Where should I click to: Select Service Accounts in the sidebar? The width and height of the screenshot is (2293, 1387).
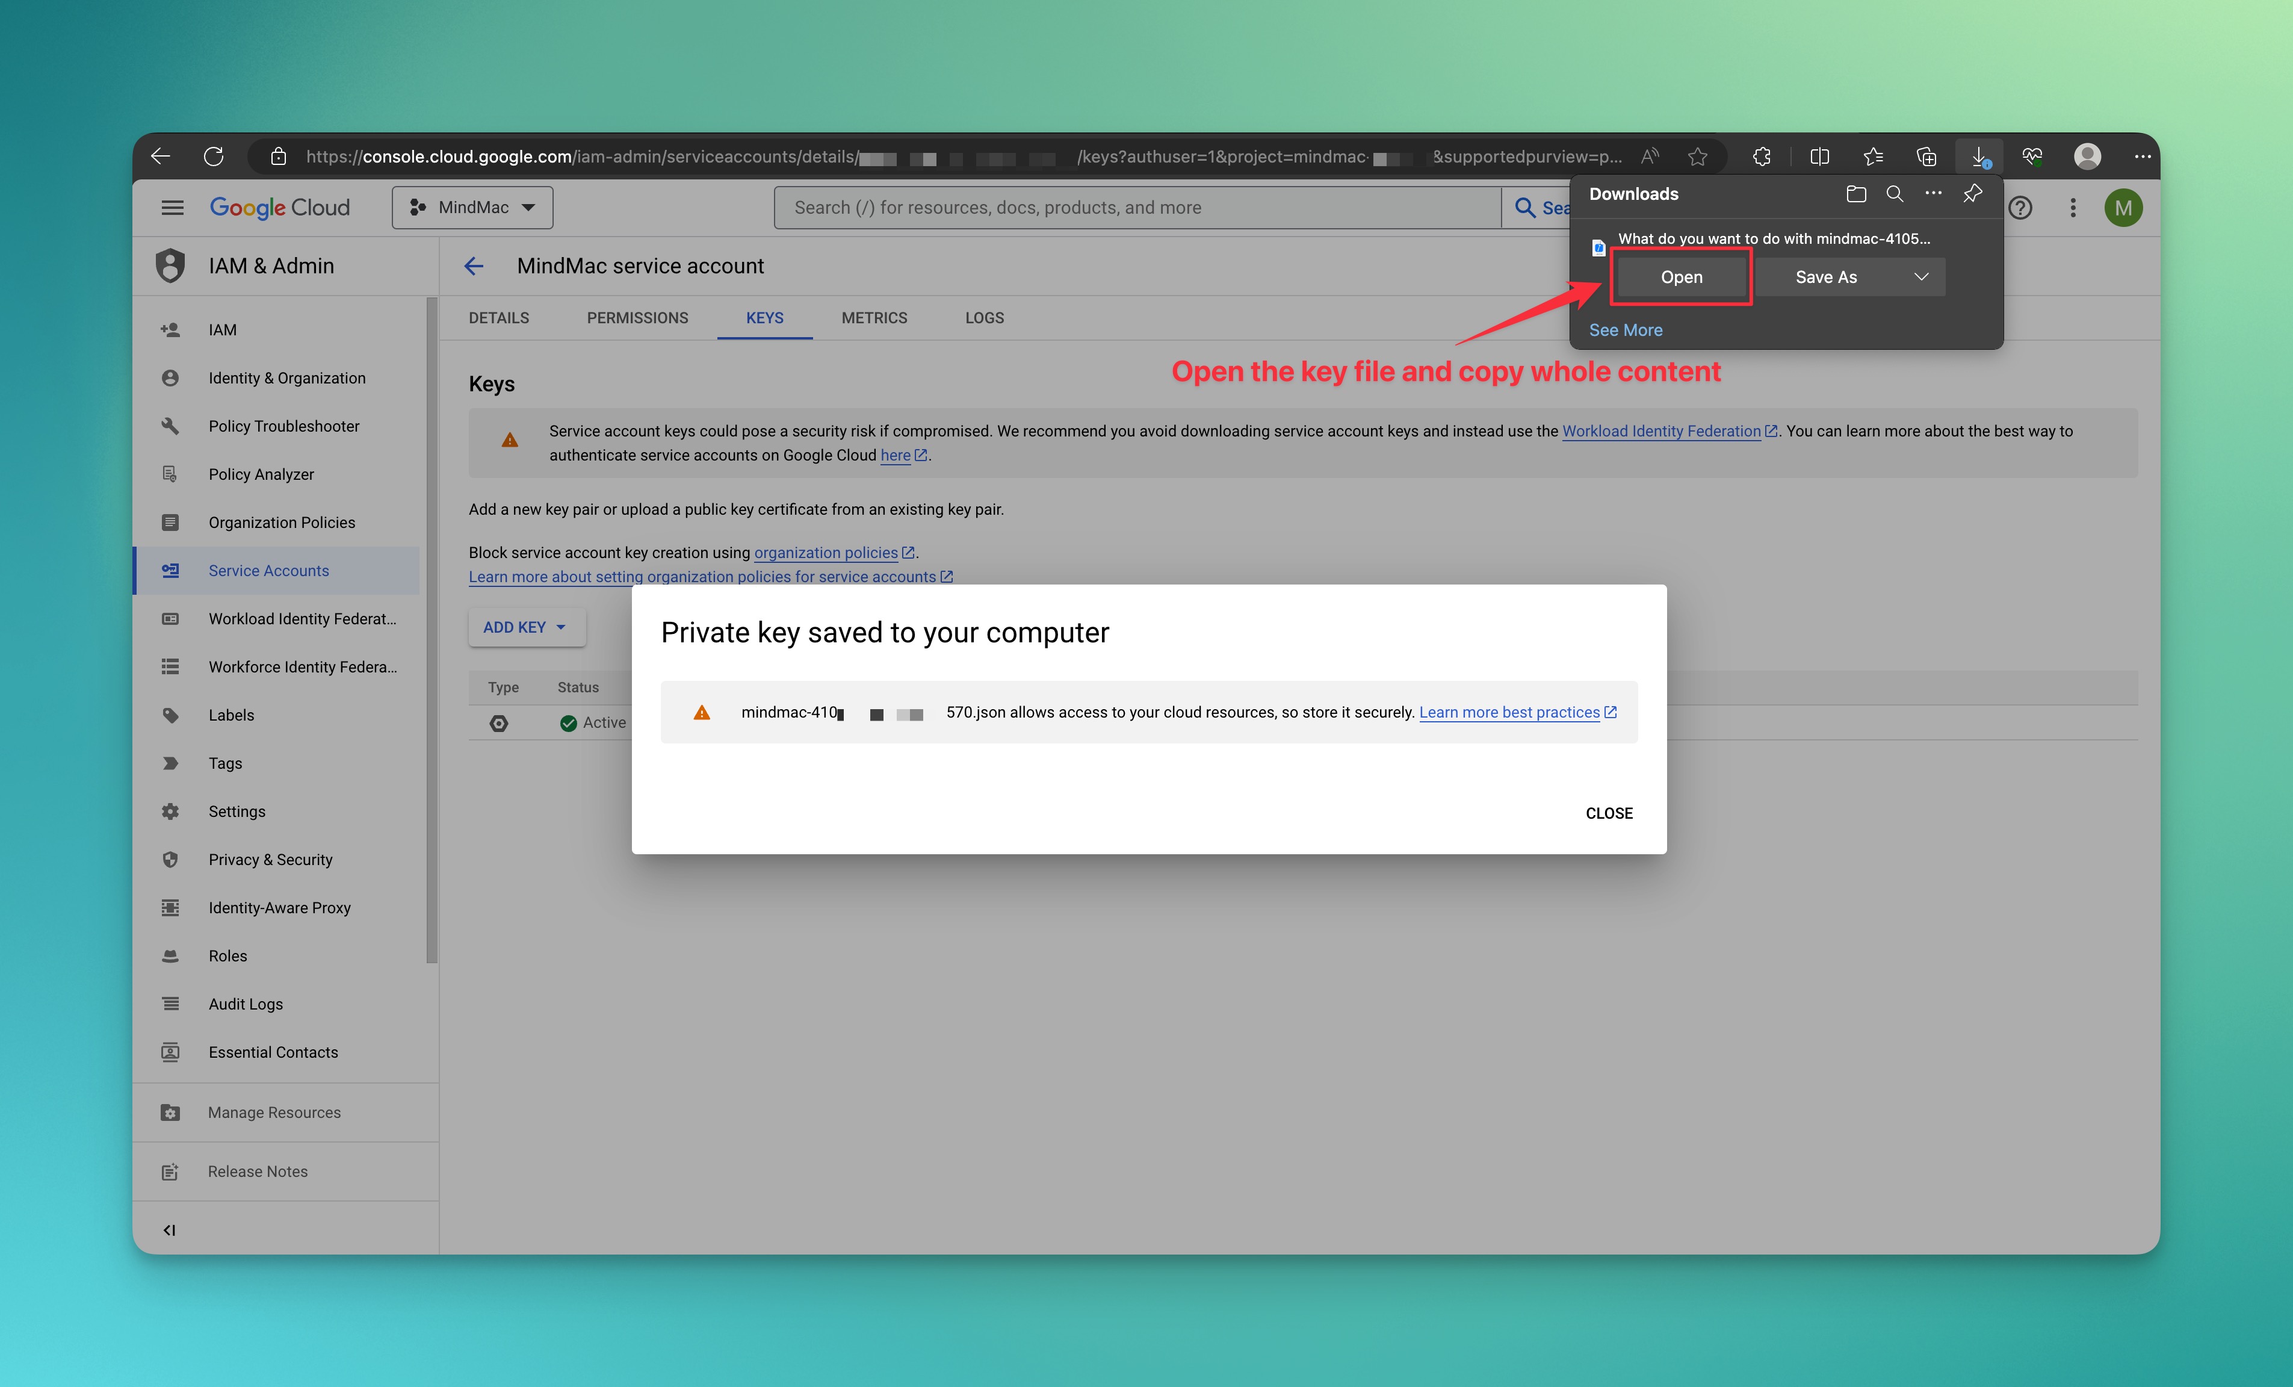269,571
